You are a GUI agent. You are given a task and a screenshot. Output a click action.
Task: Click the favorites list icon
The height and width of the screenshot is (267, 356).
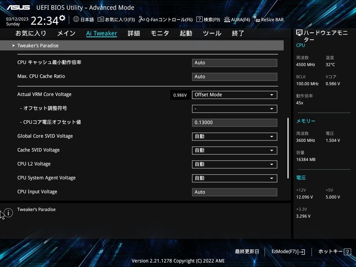pyautogui.click(x=100, y=19)
